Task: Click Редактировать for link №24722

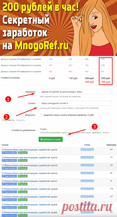Action: tap(9, 176)
